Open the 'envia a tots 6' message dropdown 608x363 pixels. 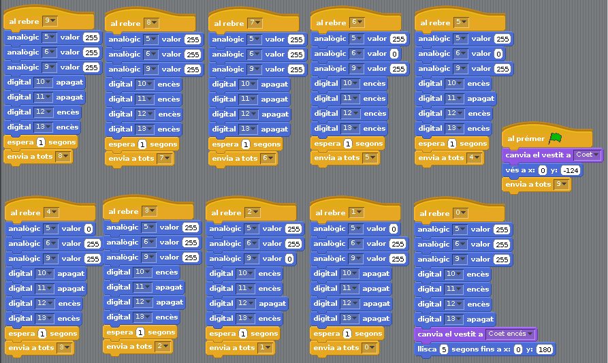coord(268,158)
